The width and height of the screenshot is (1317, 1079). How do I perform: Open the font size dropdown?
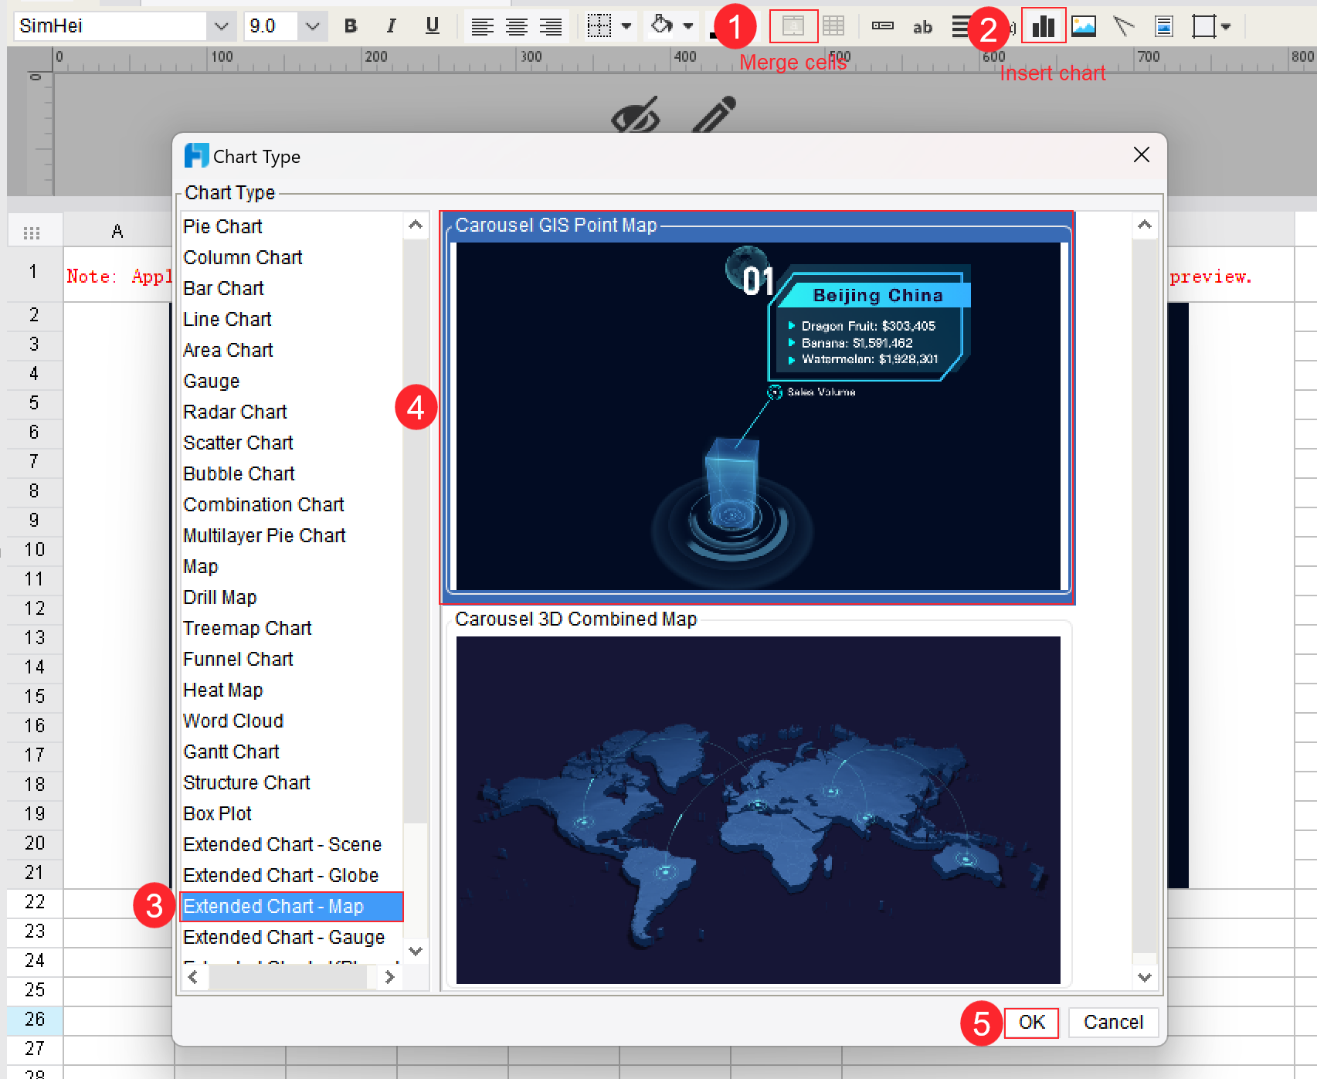(x=312, y=25)
